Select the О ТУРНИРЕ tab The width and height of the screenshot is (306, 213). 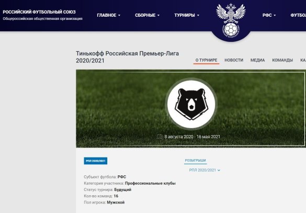pos(206,60)
